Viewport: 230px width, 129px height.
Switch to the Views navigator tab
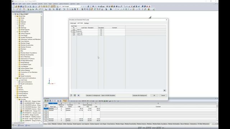click(x=28, y=125)
